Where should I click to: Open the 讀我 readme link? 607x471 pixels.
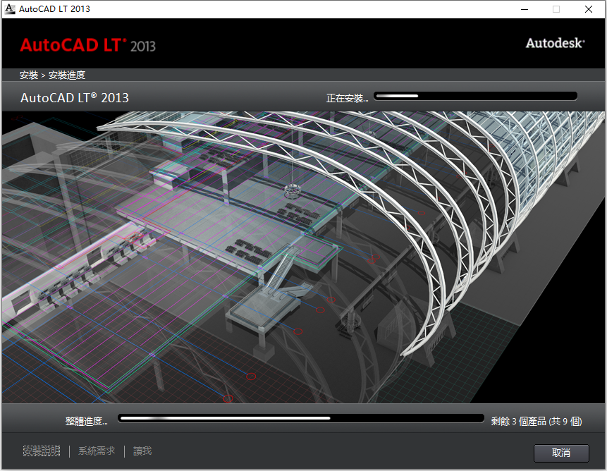142,451
